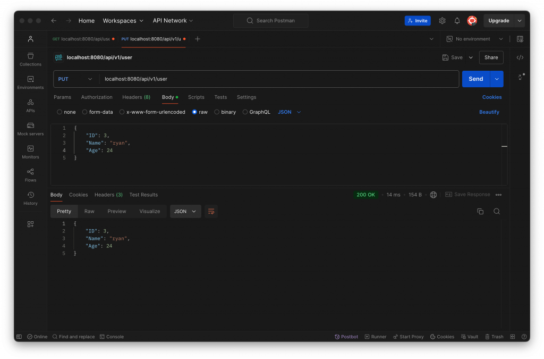The width and height of the screenshot is (544, 359).
Task: Open the Cookies link near Send
Action: (x=491, y=97)
